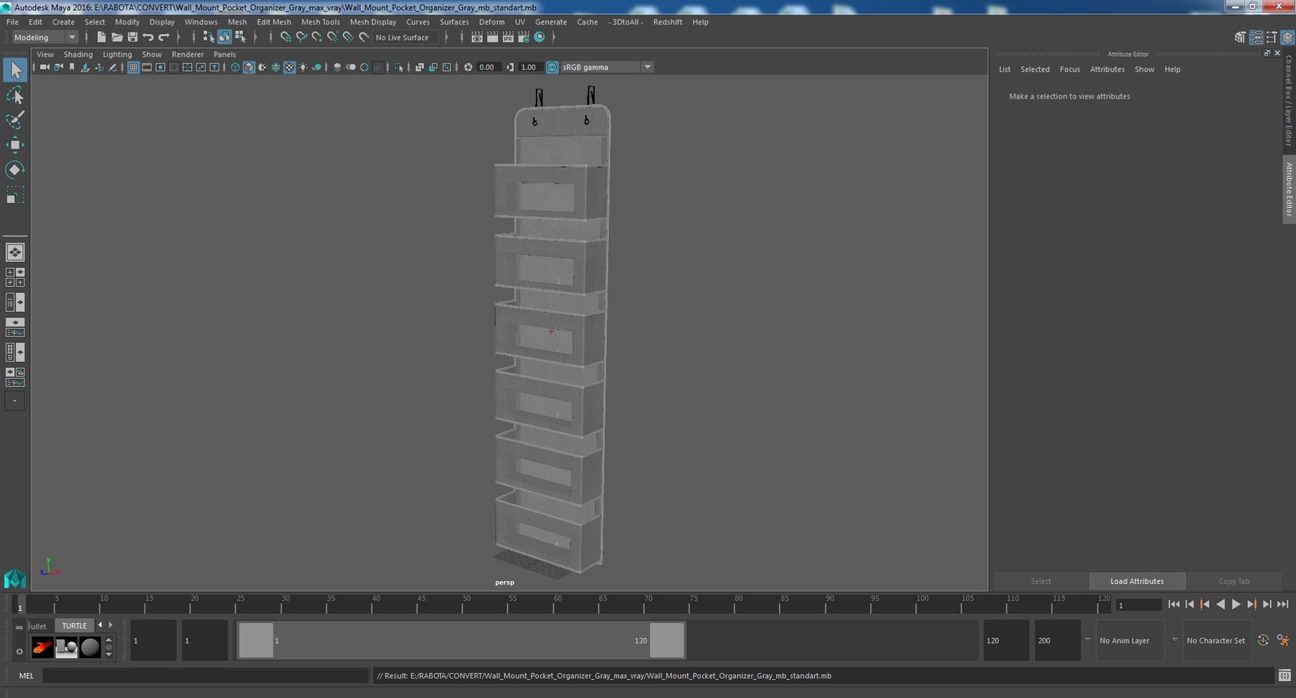Screen dimensions: 1296x698
Task: Activate the Rotate tool
Action: click(15, 169)
